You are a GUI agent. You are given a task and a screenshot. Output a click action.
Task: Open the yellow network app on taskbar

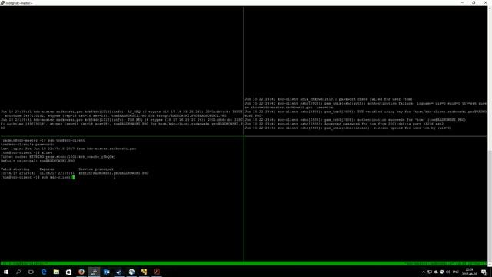pyautogui.click(x=144, y=272)
